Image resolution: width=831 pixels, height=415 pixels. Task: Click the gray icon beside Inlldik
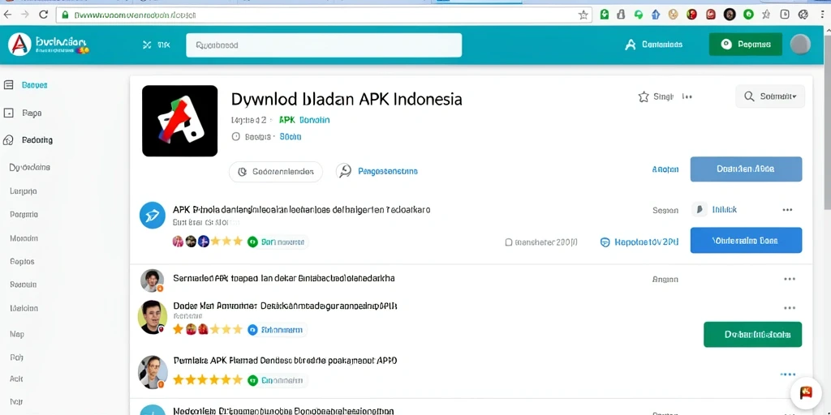point(700,210)
